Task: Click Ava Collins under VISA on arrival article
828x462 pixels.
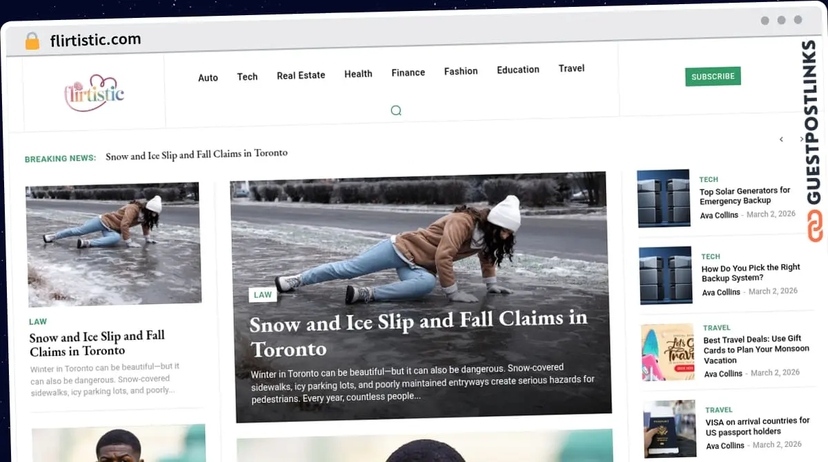Action: pyautogui.click(x=725, y=445)
